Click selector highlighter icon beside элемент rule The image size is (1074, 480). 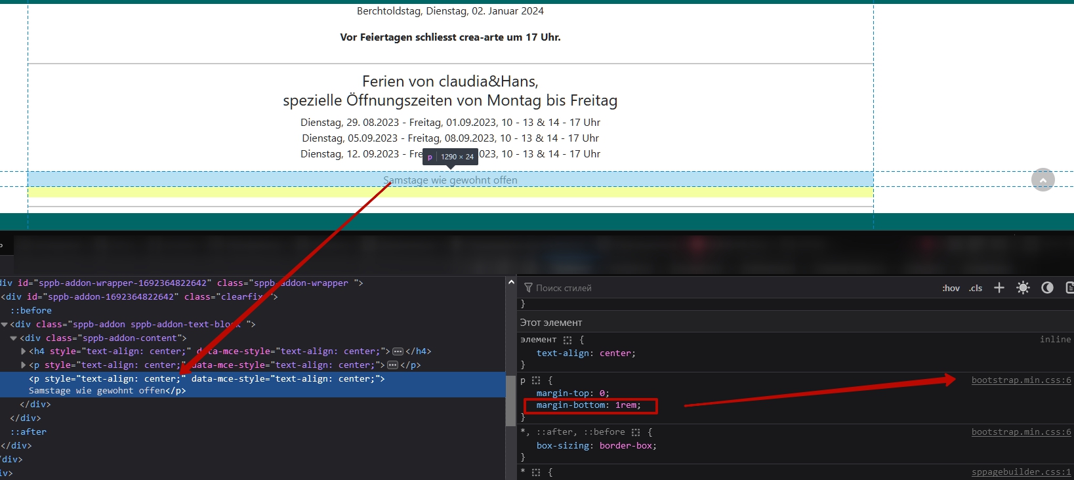(568, 340)
